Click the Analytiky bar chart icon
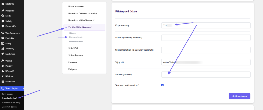263x110 pixels. (x=3, y=49)
